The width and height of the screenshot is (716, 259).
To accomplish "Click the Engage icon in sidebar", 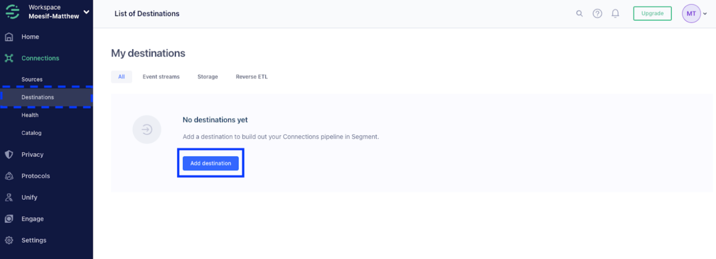I will pos(9,219).
